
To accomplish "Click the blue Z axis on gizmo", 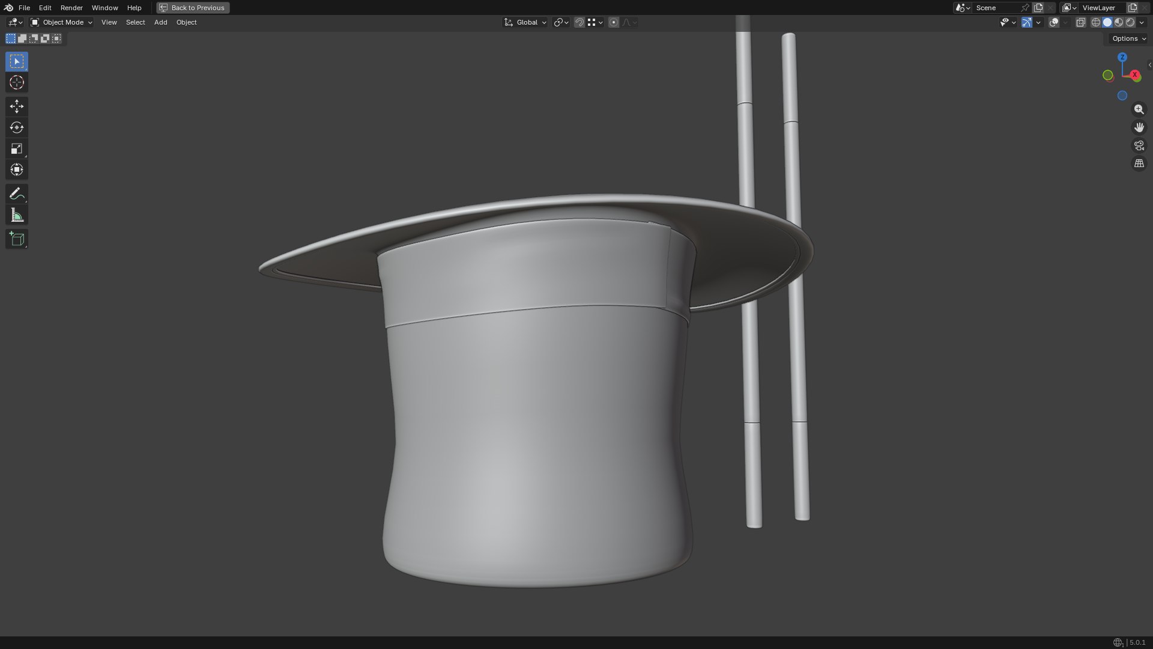I will (1122, 57).
